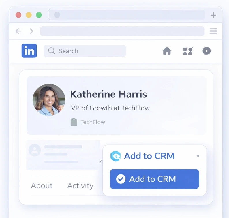Click the CRM extension logo icon
This screenshot has height=218, width=229.
[x=115, y=156]
